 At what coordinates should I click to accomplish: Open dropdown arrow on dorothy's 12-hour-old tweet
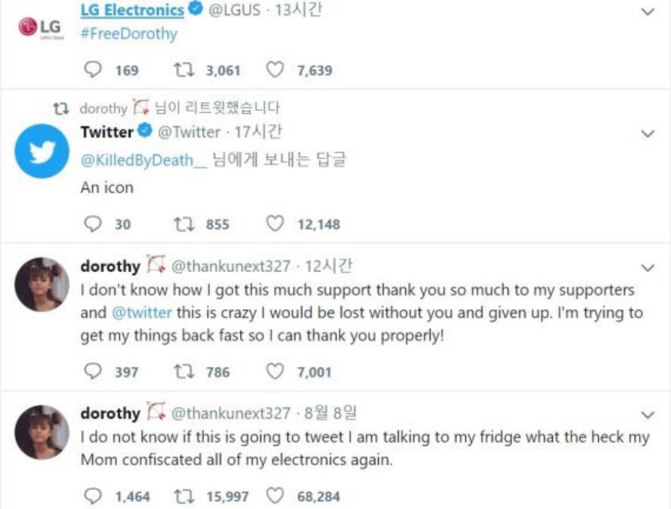pos(648,268)
